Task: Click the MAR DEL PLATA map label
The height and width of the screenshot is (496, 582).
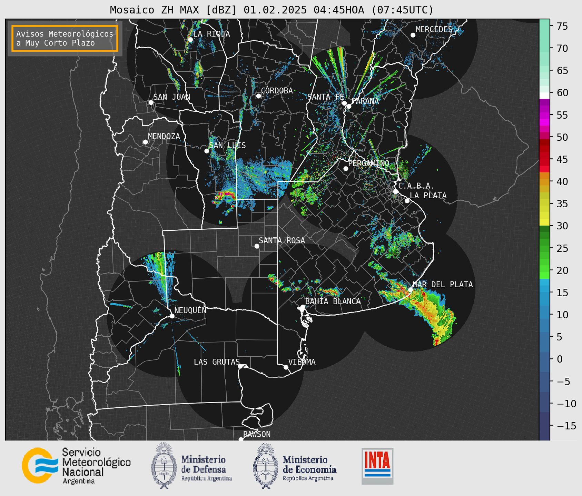Action: (x=443, y=285)
